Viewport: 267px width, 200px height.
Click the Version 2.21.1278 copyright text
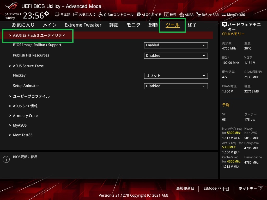click(133, 195)
